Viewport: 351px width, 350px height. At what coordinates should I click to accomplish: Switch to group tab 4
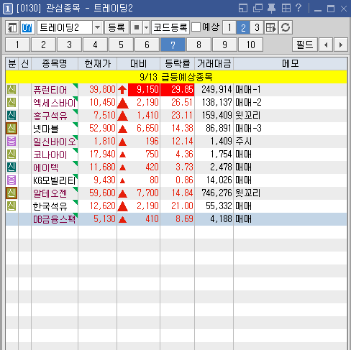(x=95, y=45)
